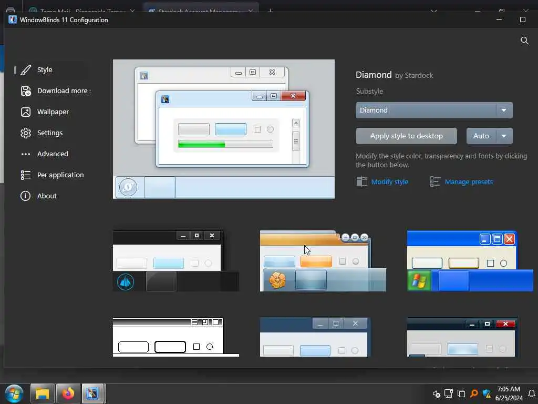Open search with magnifier icon
The height and width of the screenshot is (404, 538).
pyautogui.click(x=524, y=41)
